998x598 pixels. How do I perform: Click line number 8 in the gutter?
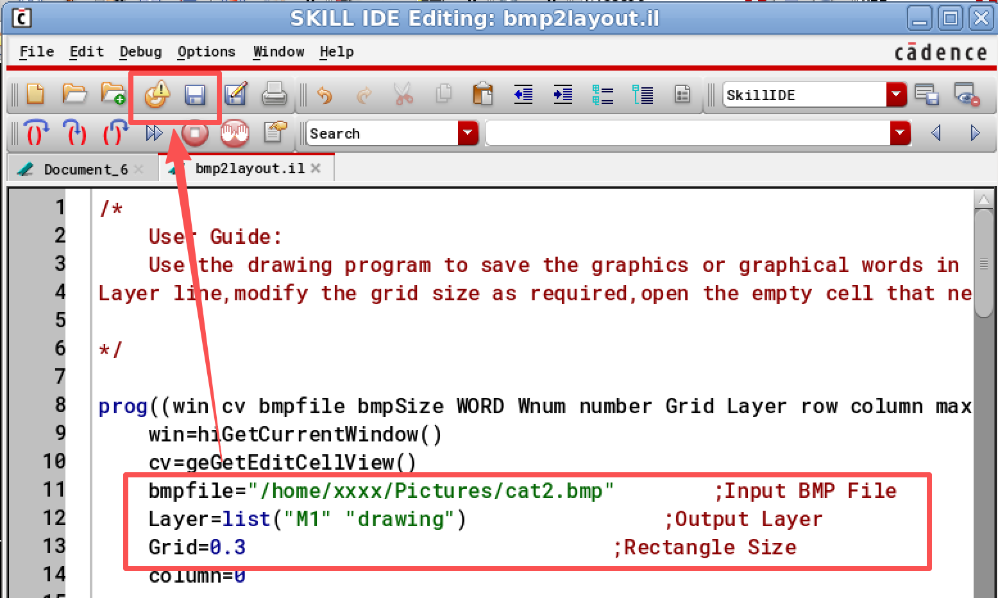[60, 405]
